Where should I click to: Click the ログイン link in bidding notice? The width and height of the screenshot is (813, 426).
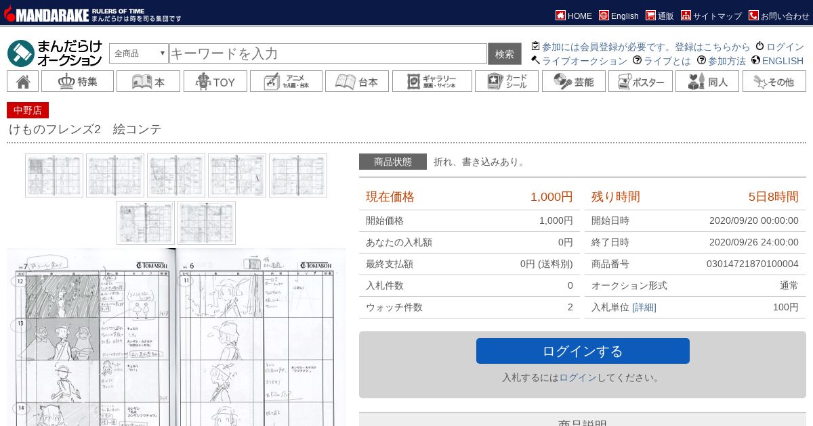[x=578, y=377]
